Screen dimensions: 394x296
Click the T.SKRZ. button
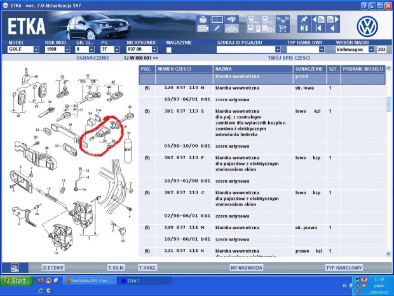147,268
